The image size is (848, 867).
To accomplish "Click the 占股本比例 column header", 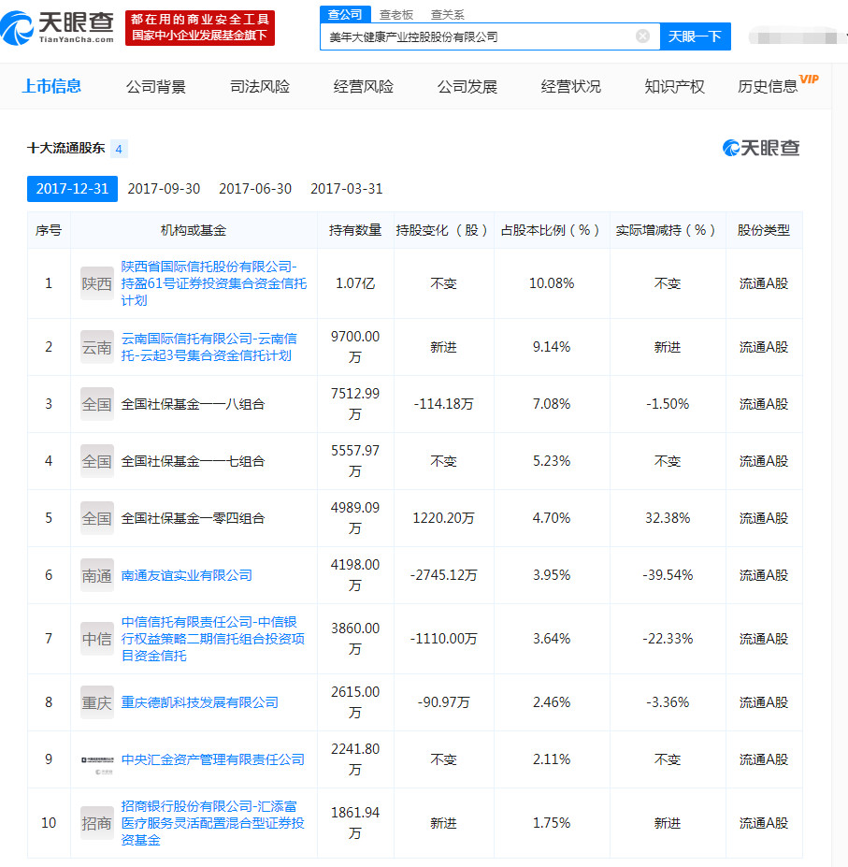I will 551,230.
